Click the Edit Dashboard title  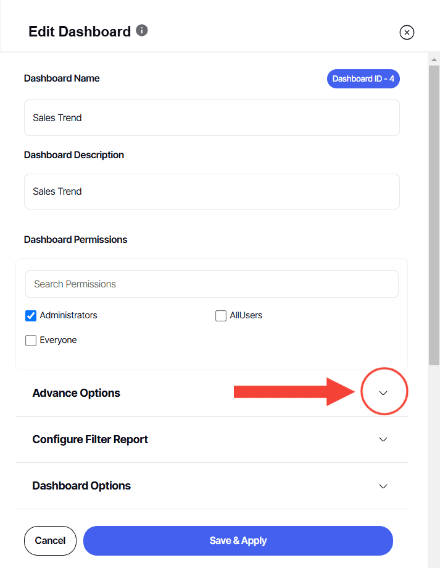[x=80, y=31]
